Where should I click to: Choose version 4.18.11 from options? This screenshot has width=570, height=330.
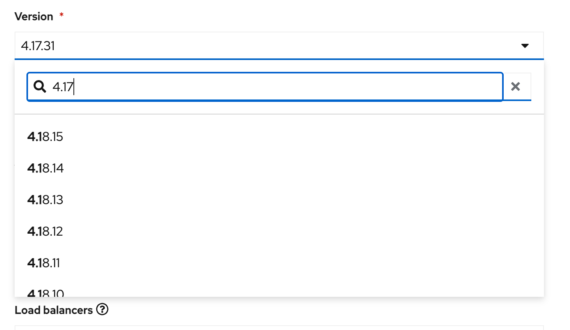(x=44, y=263)
